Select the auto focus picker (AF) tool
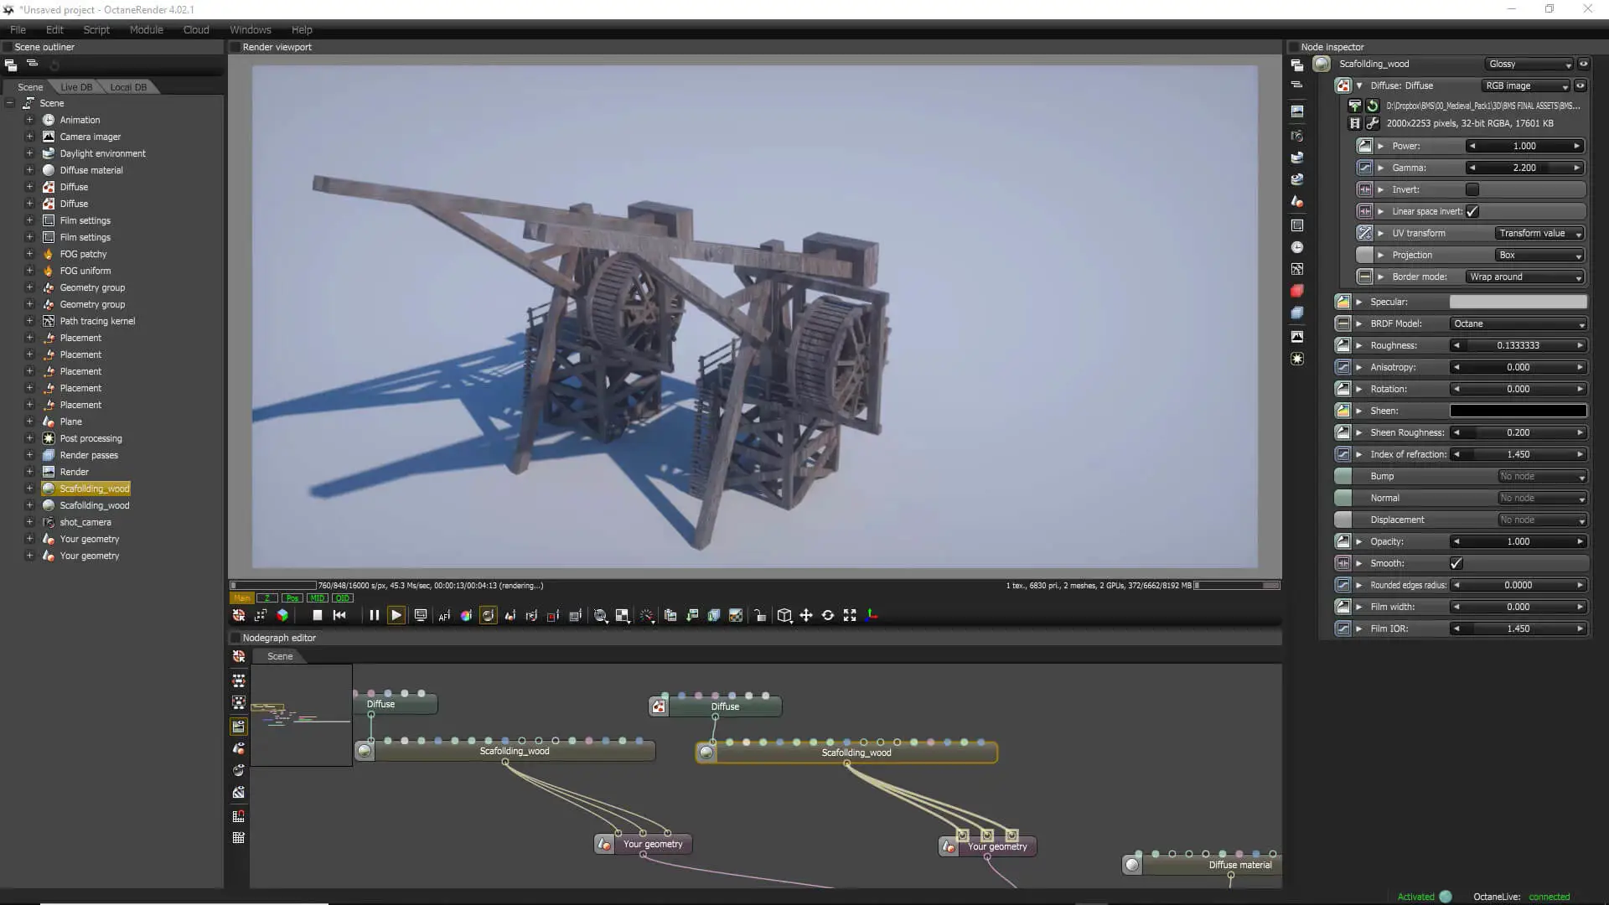This screenshot has width=1609, height=905. 444,616
